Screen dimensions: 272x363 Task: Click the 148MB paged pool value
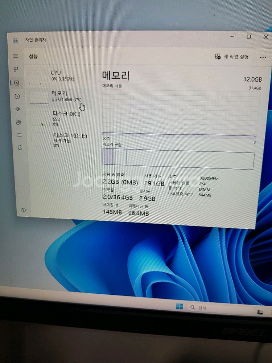tap(112, 212)
